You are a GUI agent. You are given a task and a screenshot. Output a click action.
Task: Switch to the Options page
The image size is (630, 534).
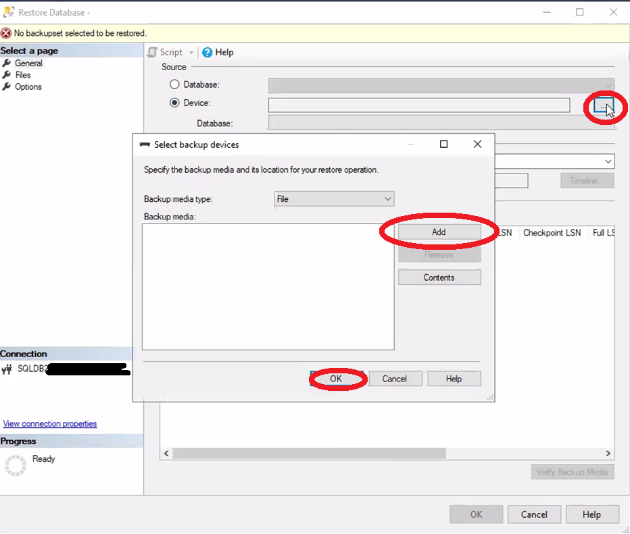pyautogui.click(x=28, y=86)
